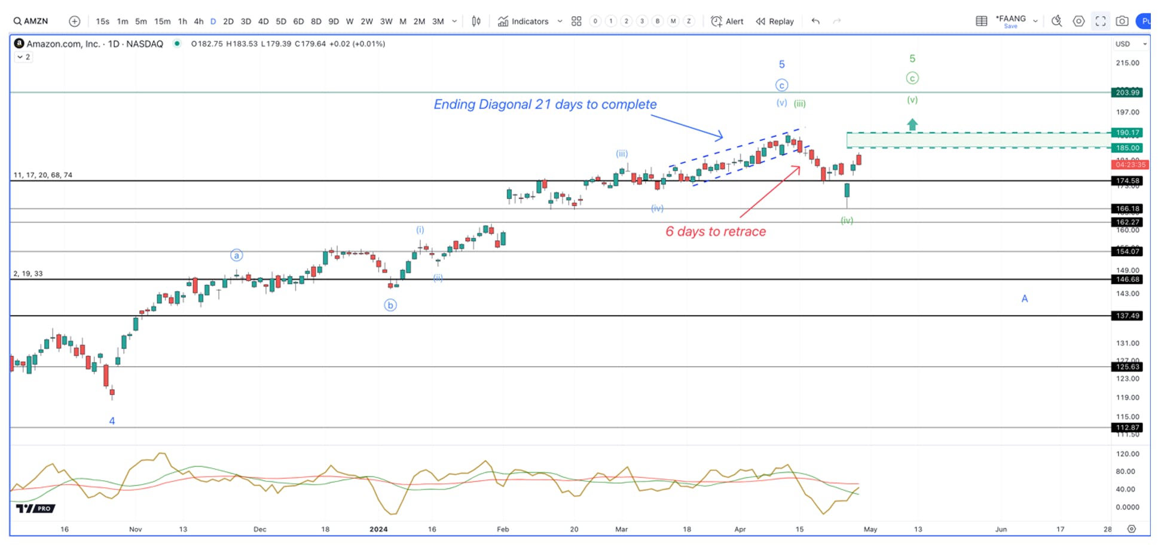The height and width of the screenshot is (547, 1161).
Task: Select the green up-arrow marker
Action: coord(912,125)
